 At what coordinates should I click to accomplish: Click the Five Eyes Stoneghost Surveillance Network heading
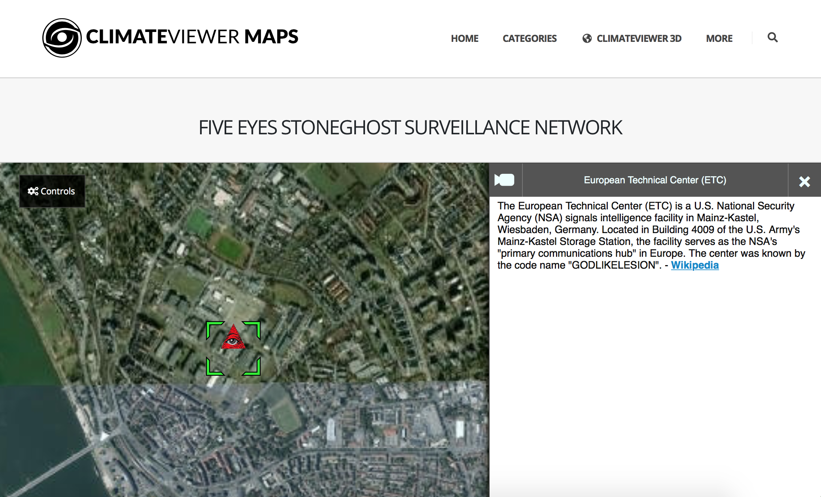point(410,128)
